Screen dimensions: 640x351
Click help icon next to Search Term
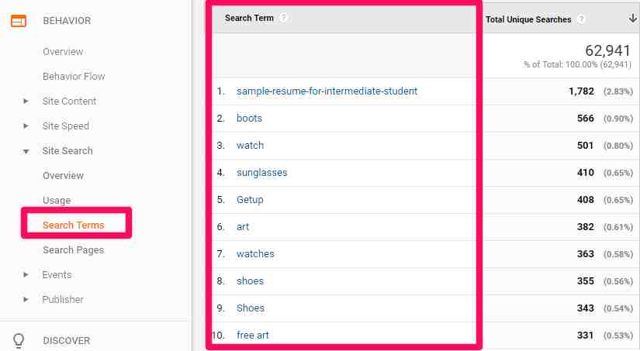[284, 18]
